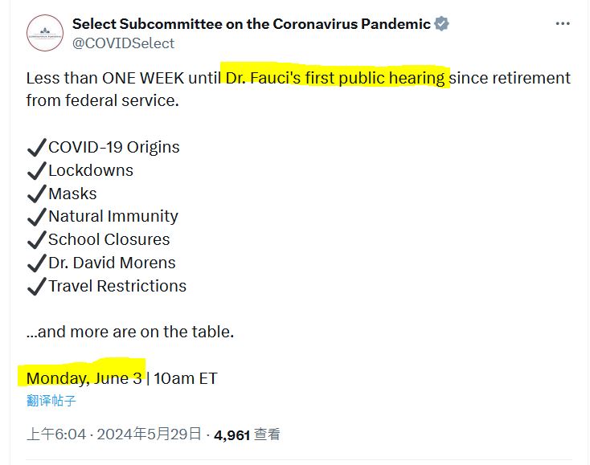The height and width of the screenshot is (465, 590).
Task: Click highlighted text Dr. Fauci's first public hearing
Action: [x=334, y=78]
